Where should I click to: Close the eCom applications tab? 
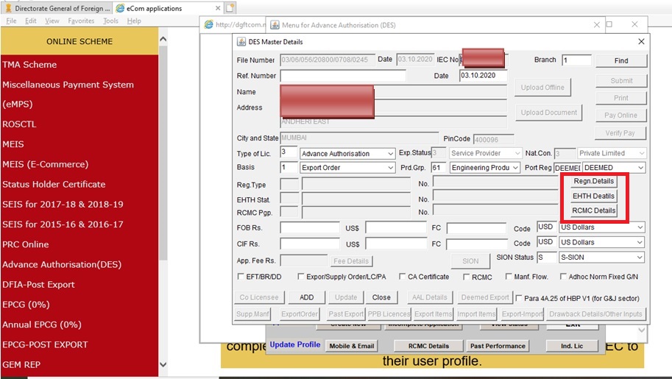point(218,8)
